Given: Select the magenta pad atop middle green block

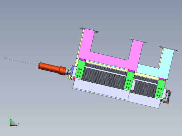Looking at the screenshot, I should (131, 71).
